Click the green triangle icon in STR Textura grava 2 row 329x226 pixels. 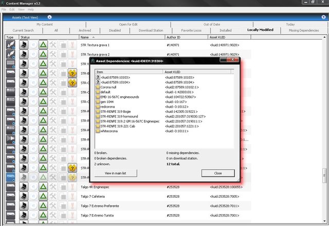click(x=43, y=55)
